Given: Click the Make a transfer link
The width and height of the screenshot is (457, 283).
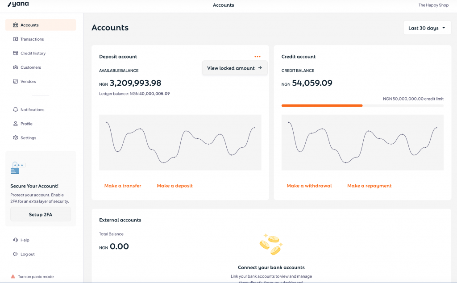Looking at the screenshot, I should point(123,186).
